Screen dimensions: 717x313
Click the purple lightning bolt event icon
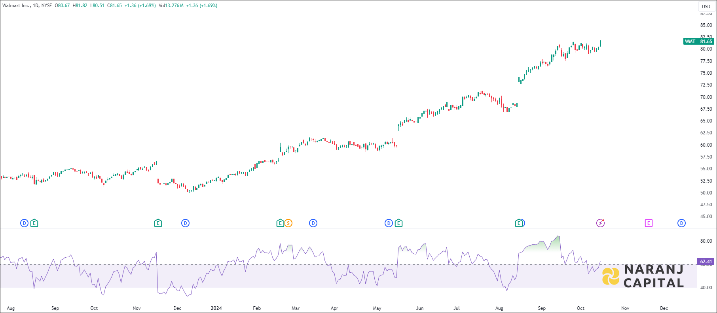click(600, 223)
